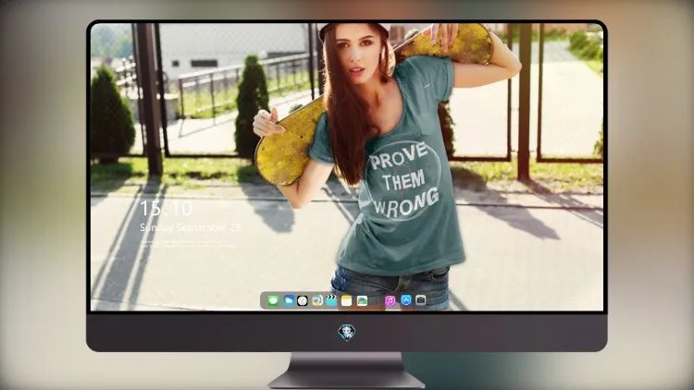
Task: Open the picture gallery icon after Notes
Action: [362, 300]
